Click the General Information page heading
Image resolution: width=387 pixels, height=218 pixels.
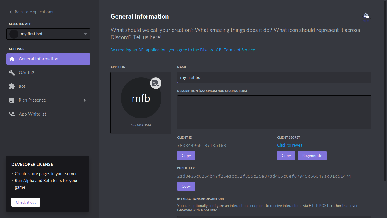point(140,16)
